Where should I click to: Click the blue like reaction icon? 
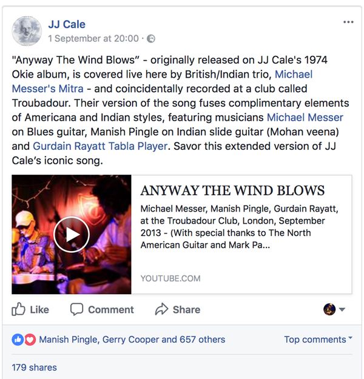(x=18, y=340)
